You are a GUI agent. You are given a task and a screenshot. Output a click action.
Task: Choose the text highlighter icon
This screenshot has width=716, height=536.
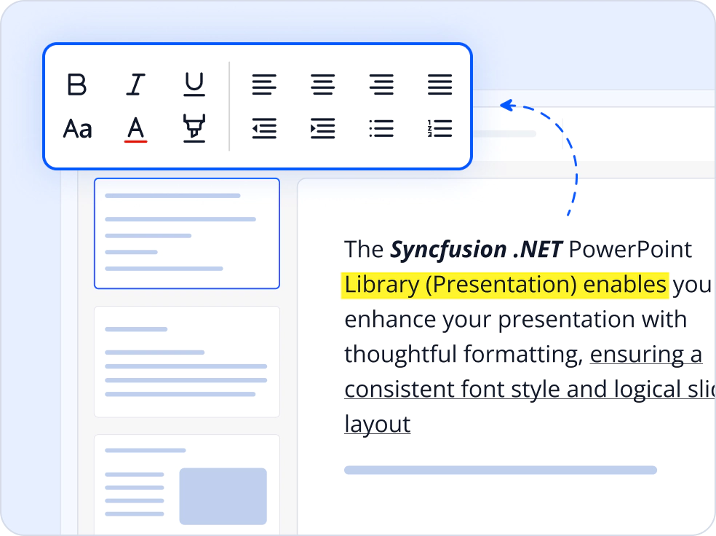pyautogui.click(x=194, y=128)
